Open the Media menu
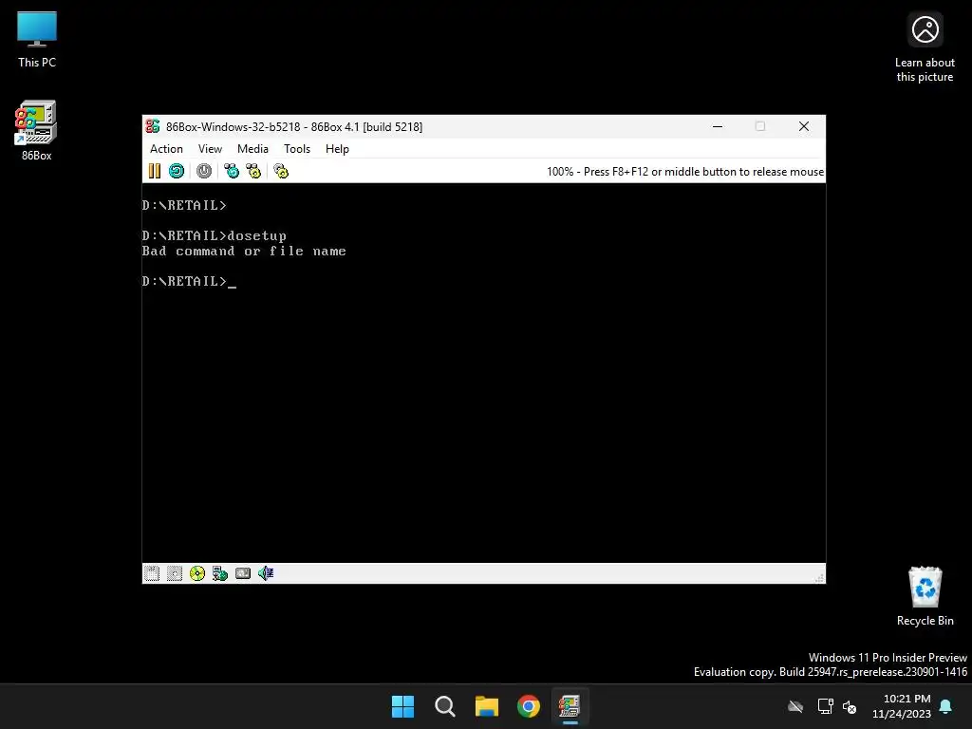 tap(252, 149)
